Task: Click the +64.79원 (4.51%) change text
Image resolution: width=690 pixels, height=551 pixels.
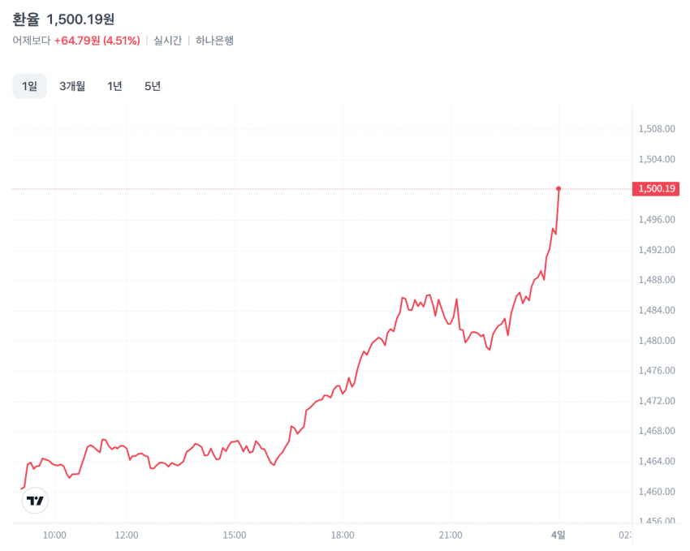Action: click(x=97, y=40)
